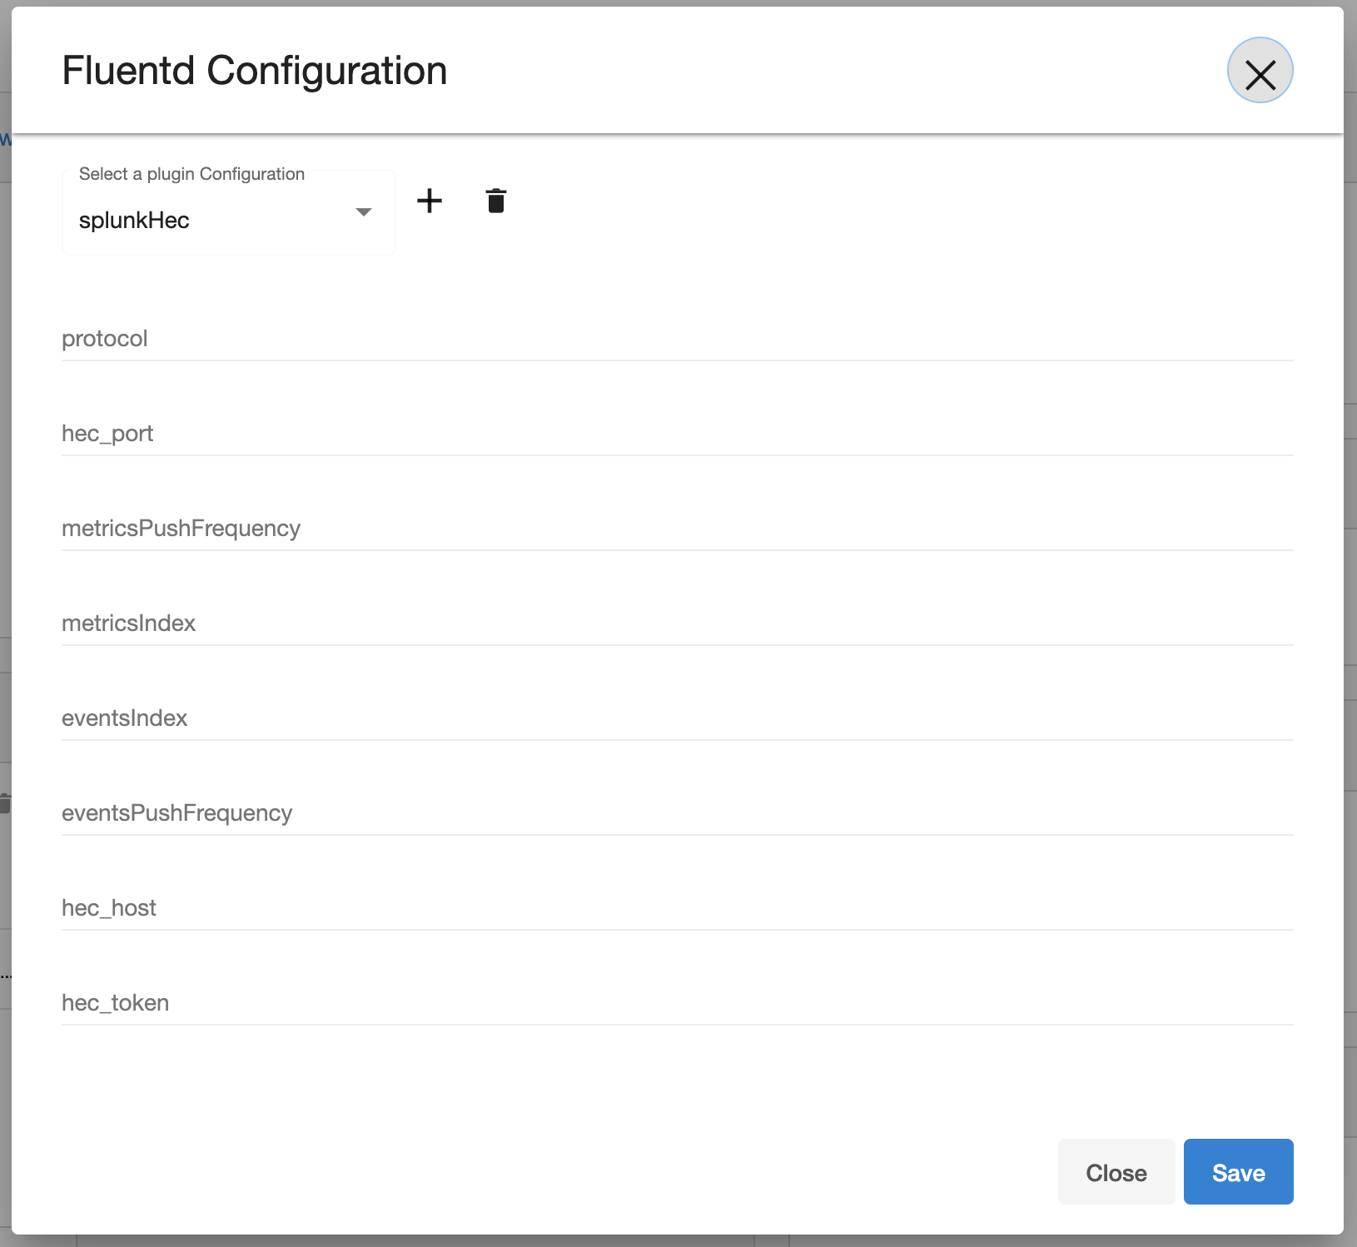Delete the selected plugin using trash icon

(496, 201)
